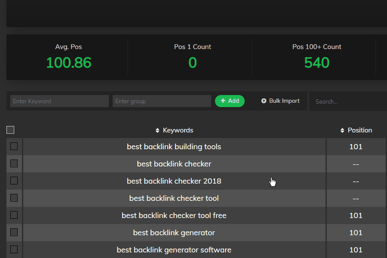Open the 'best backlink checker' keyword row
The width and height of the screenshot is (387, 258).
174,164
